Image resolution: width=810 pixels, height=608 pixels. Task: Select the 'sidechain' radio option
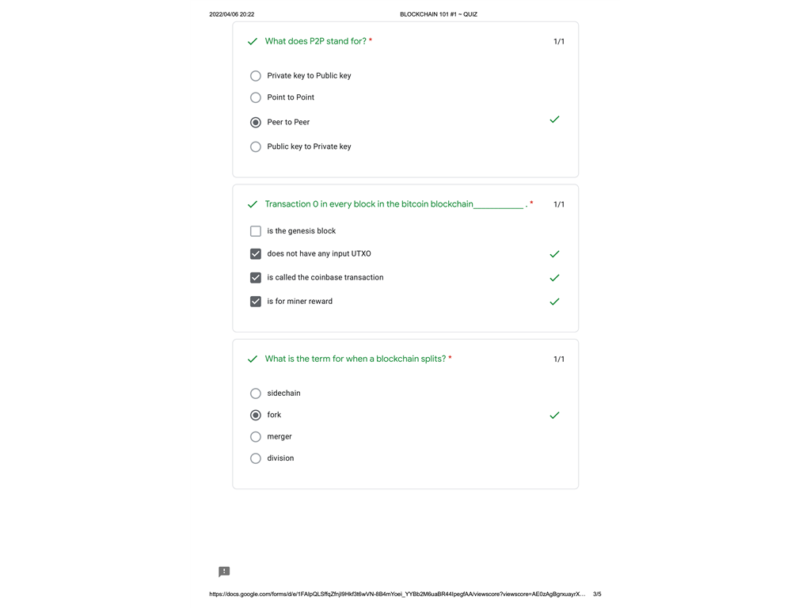255,393
